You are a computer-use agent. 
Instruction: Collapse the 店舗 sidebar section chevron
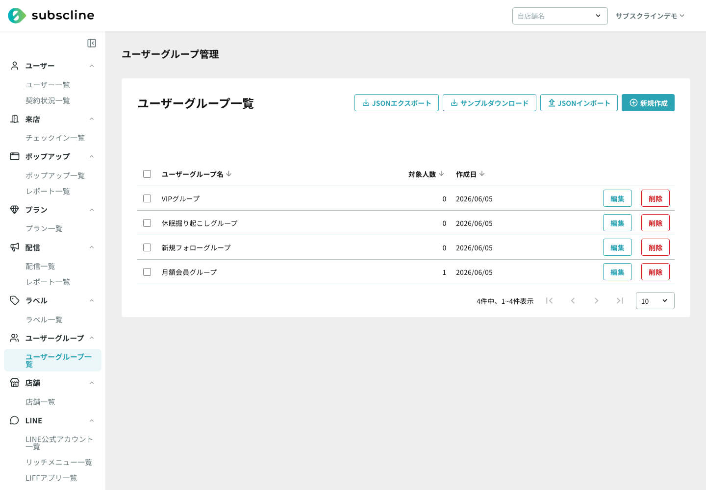tap(92, 383)
